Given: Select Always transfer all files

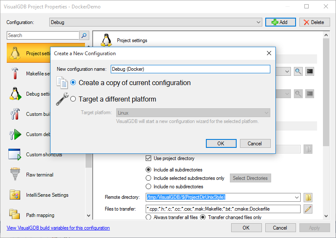Looking at the screenshot, I should tap(148, 217).
